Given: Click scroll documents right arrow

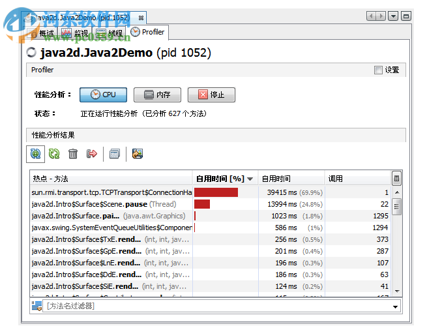Looking at the screenshot, I should [x=381, y=16].
